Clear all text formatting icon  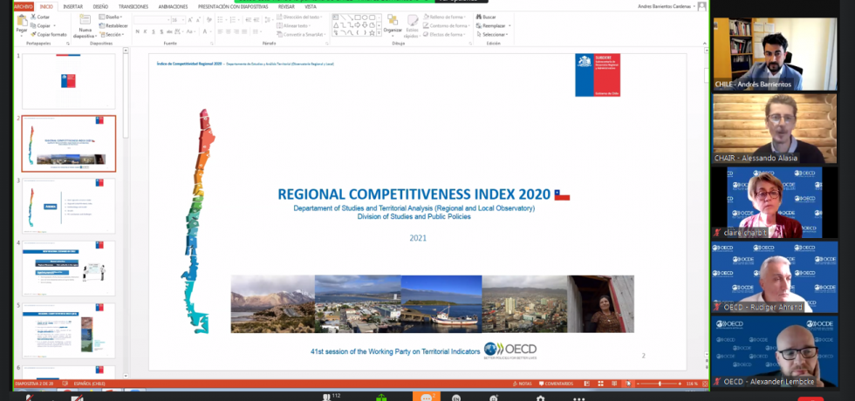click(x=209, y=19)
